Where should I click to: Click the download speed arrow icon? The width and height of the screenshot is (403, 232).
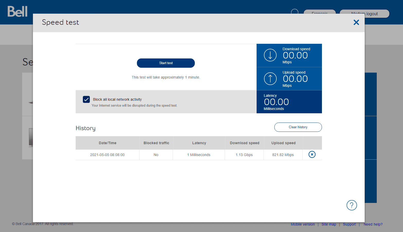tap(270, 55)
